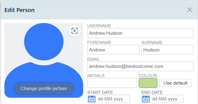Click the Start Date dd.MM.yyyy text box

113,99
